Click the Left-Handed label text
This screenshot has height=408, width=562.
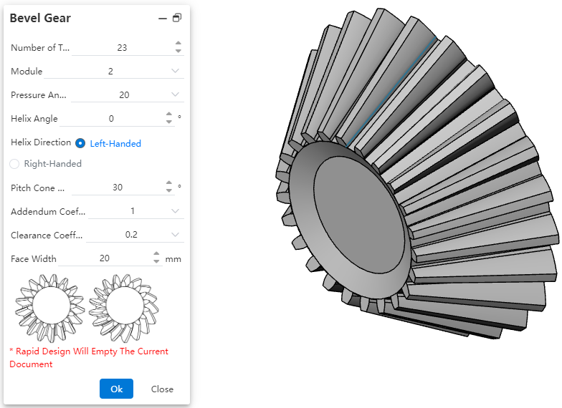tap(115, 143)
